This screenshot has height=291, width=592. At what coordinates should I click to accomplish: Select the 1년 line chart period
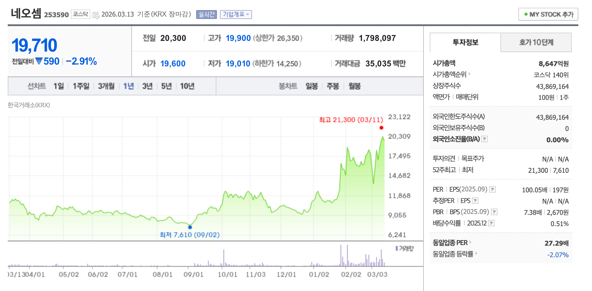(x=129, y=86)
